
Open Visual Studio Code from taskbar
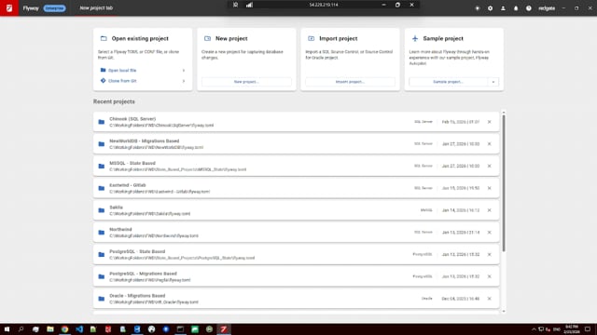[x=78, y=329]
